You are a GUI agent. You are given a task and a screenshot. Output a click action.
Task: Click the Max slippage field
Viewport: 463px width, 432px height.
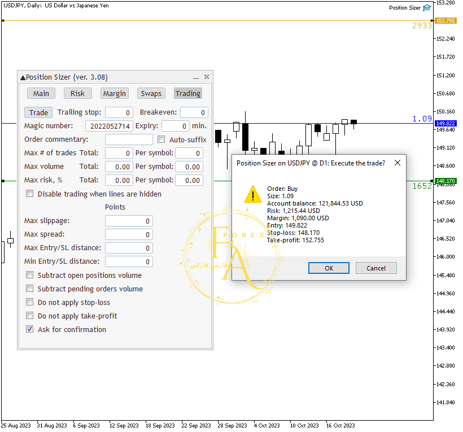pos(129,221)
